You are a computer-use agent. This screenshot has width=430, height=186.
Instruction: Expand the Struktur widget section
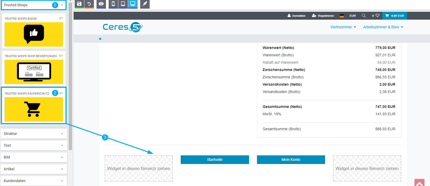(x=34, y=134)
